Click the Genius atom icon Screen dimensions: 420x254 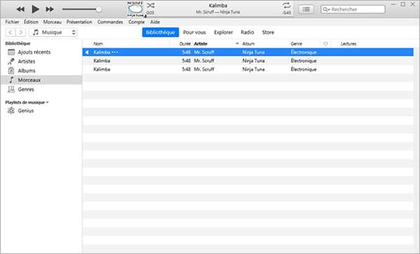point(11,111)
